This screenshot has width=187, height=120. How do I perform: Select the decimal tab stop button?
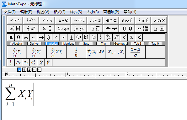pyautogui.click(x=39, y=69)
